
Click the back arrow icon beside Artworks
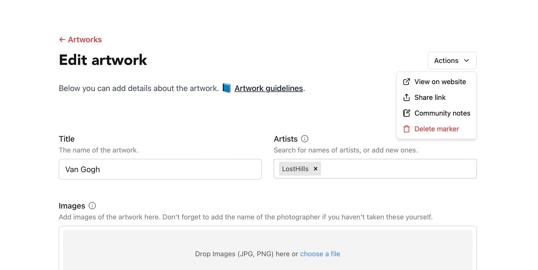(x=62, y=40)
